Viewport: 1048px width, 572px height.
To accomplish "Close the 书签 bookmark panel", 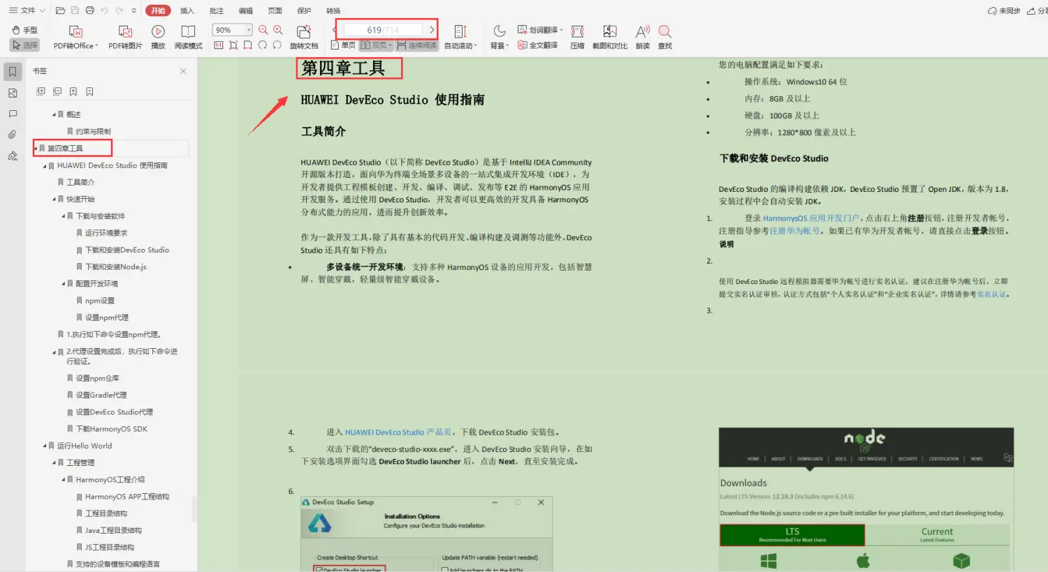I will point(183,71).
